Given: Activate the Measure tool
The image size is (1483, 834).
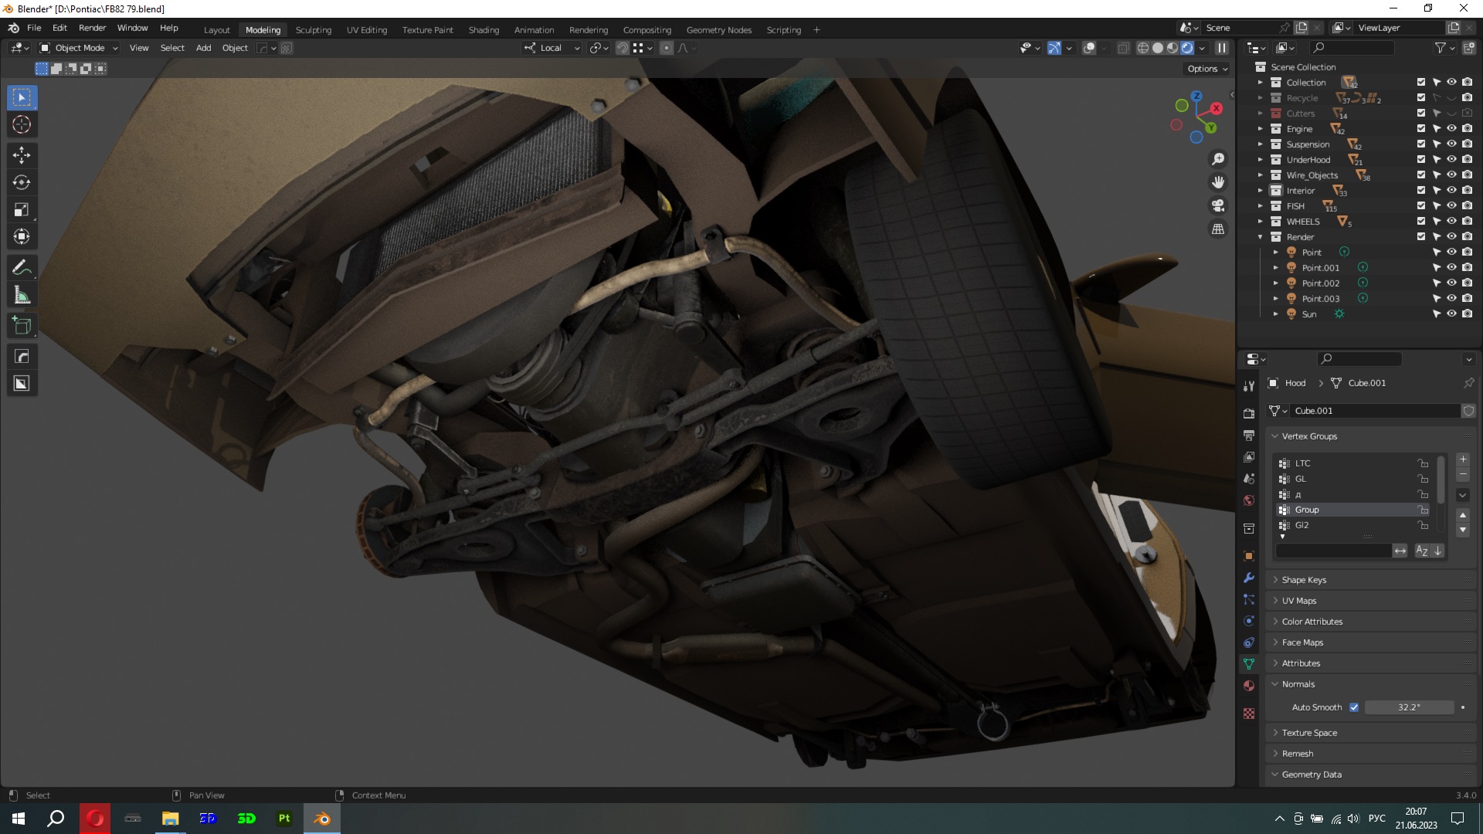Looking at the screenshot, I should [x=22, y=295].
